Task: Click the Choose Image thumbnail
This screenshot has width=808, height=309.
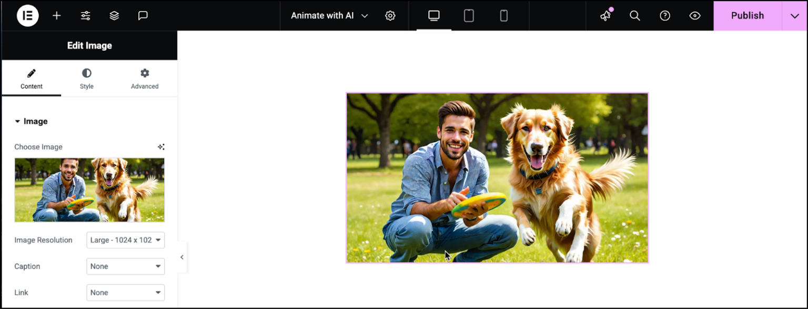Action: (89, 190)
